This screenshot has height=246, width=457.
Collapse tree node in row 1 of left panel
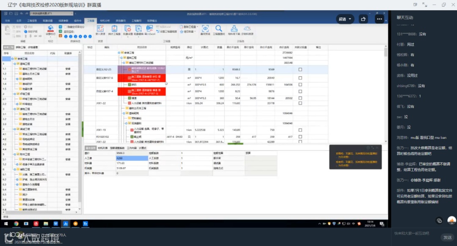click(x=15, y=64)
